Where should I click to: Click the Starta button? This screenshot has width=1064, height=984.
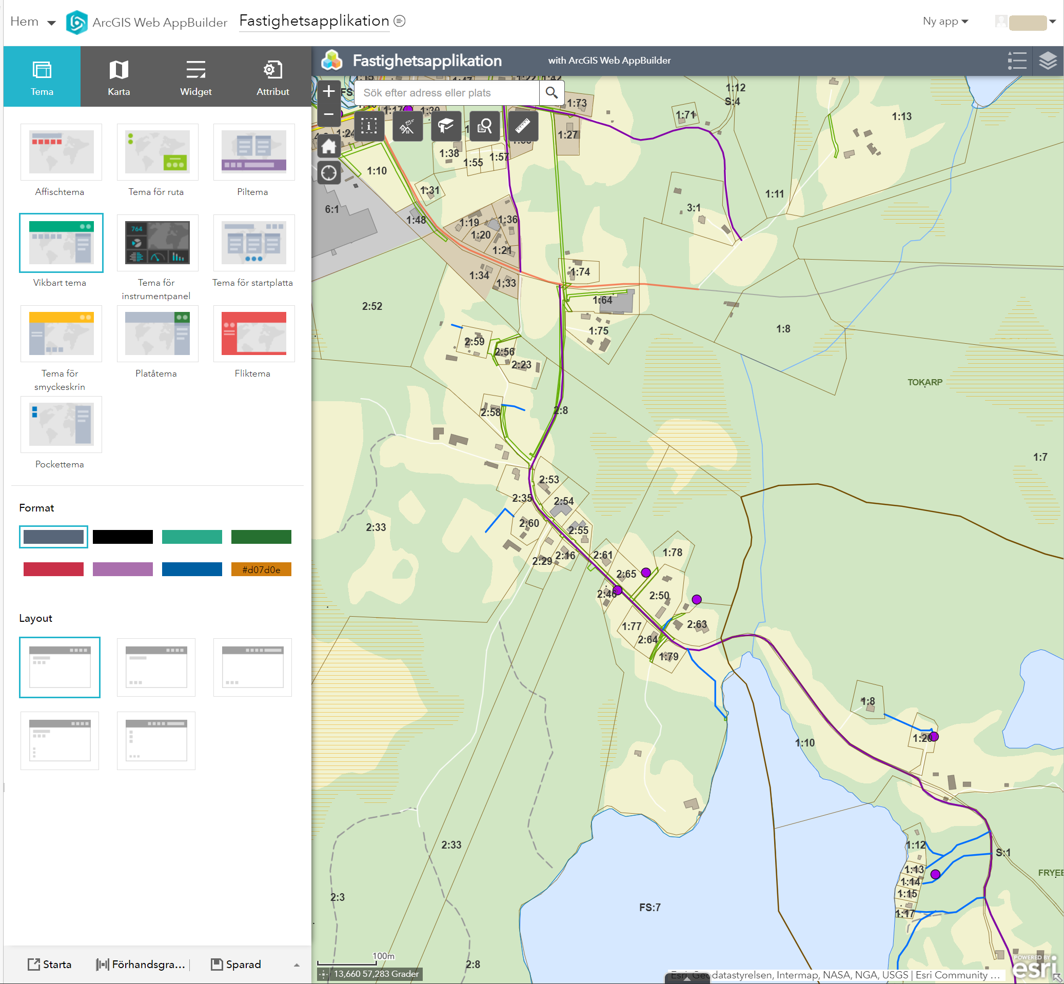tap(50, 965)
